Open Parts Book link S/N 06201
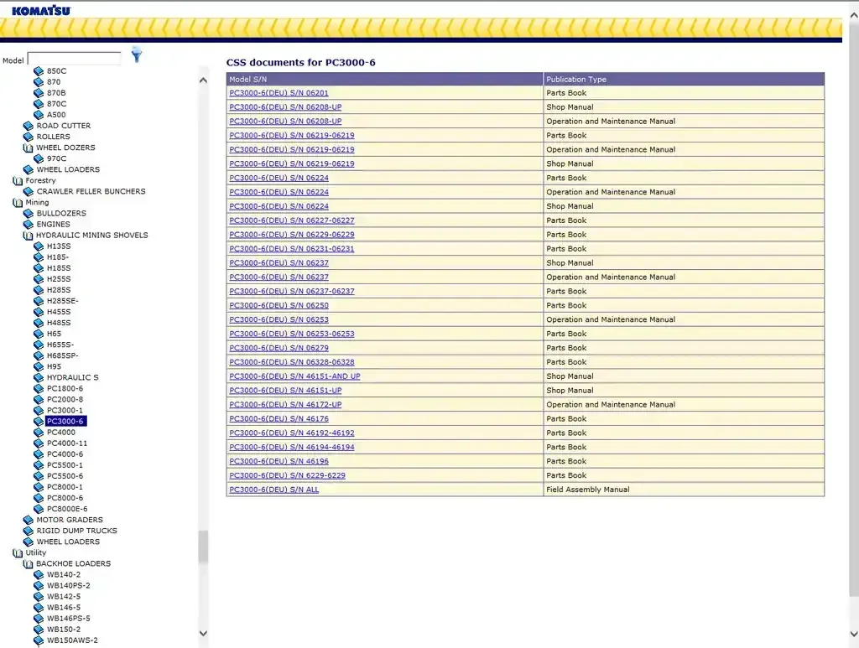 pos(279,93)
